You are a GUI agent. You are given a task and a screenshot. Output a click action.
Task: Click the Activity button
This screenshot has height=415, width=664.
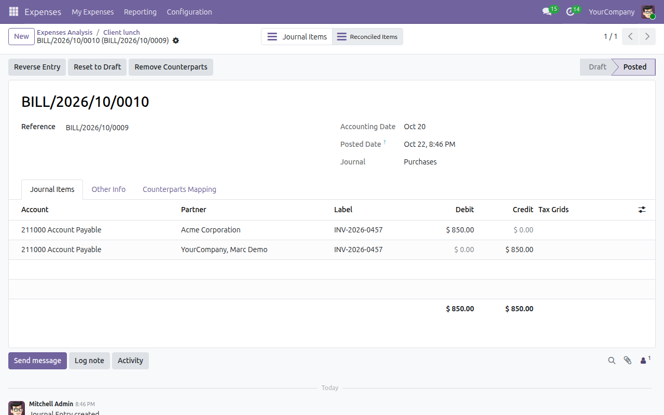click(130, 361)
